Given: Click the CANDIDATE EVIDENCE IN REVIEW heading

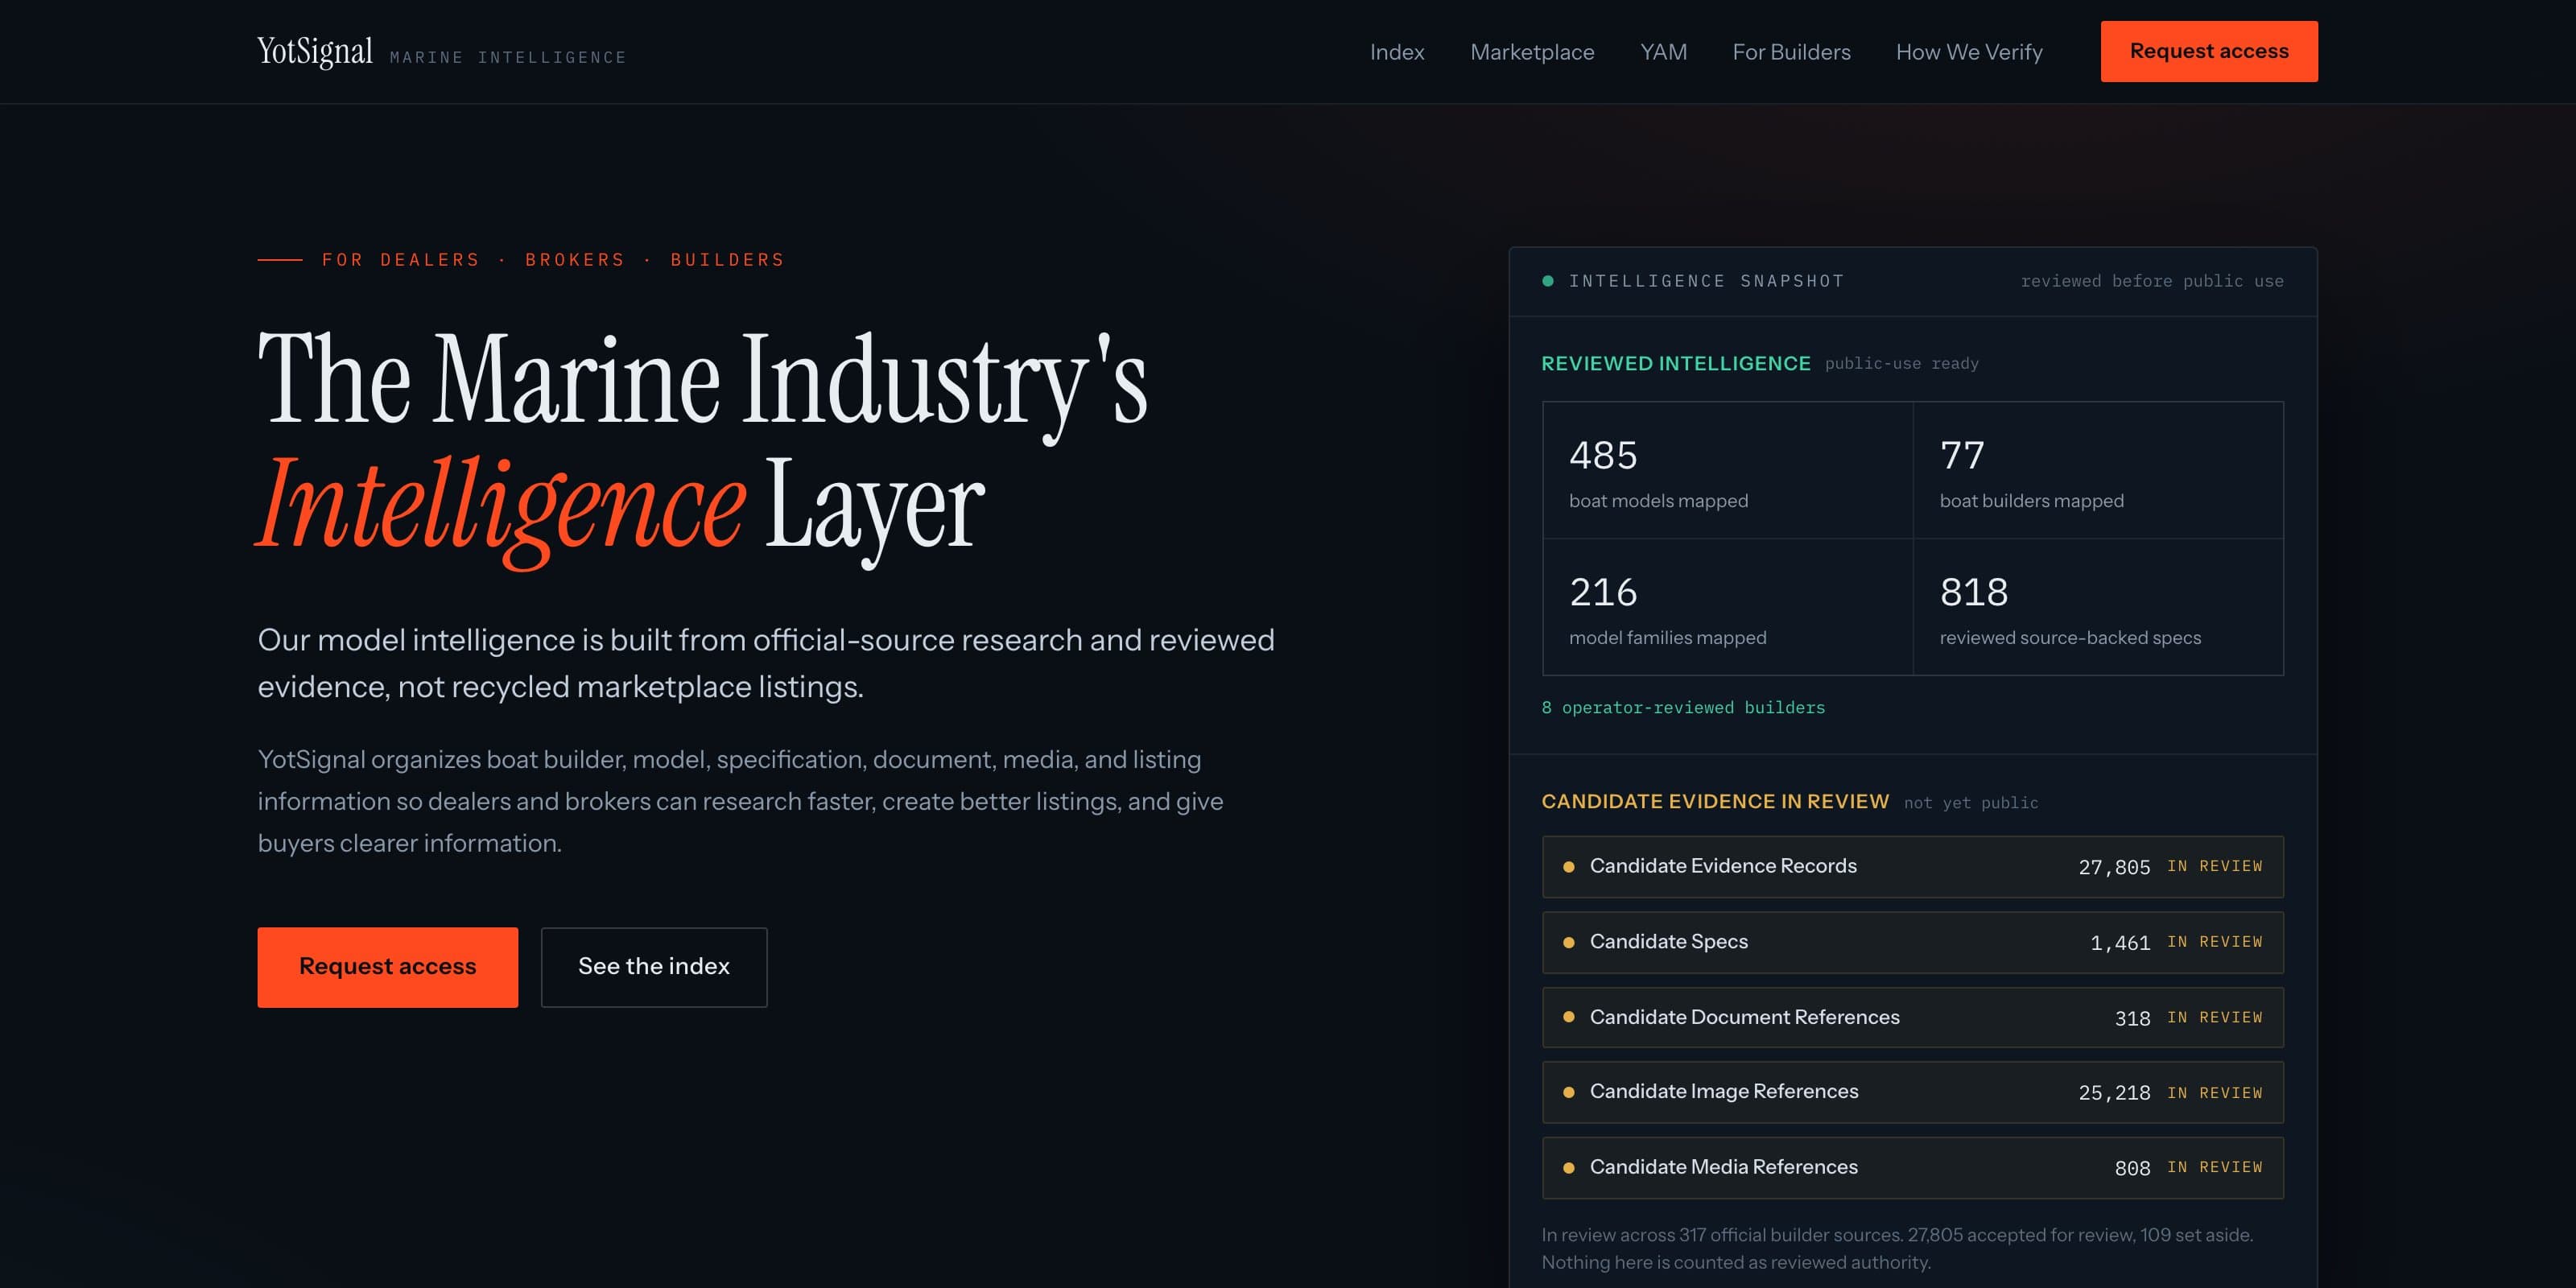Looking at the screenshot, I should click(x=1715, y=801).
